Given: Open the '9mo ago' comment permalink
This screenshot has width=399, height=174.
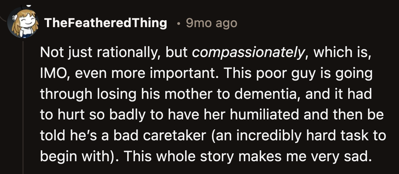Looking at the screenshot, I should 211,23.
